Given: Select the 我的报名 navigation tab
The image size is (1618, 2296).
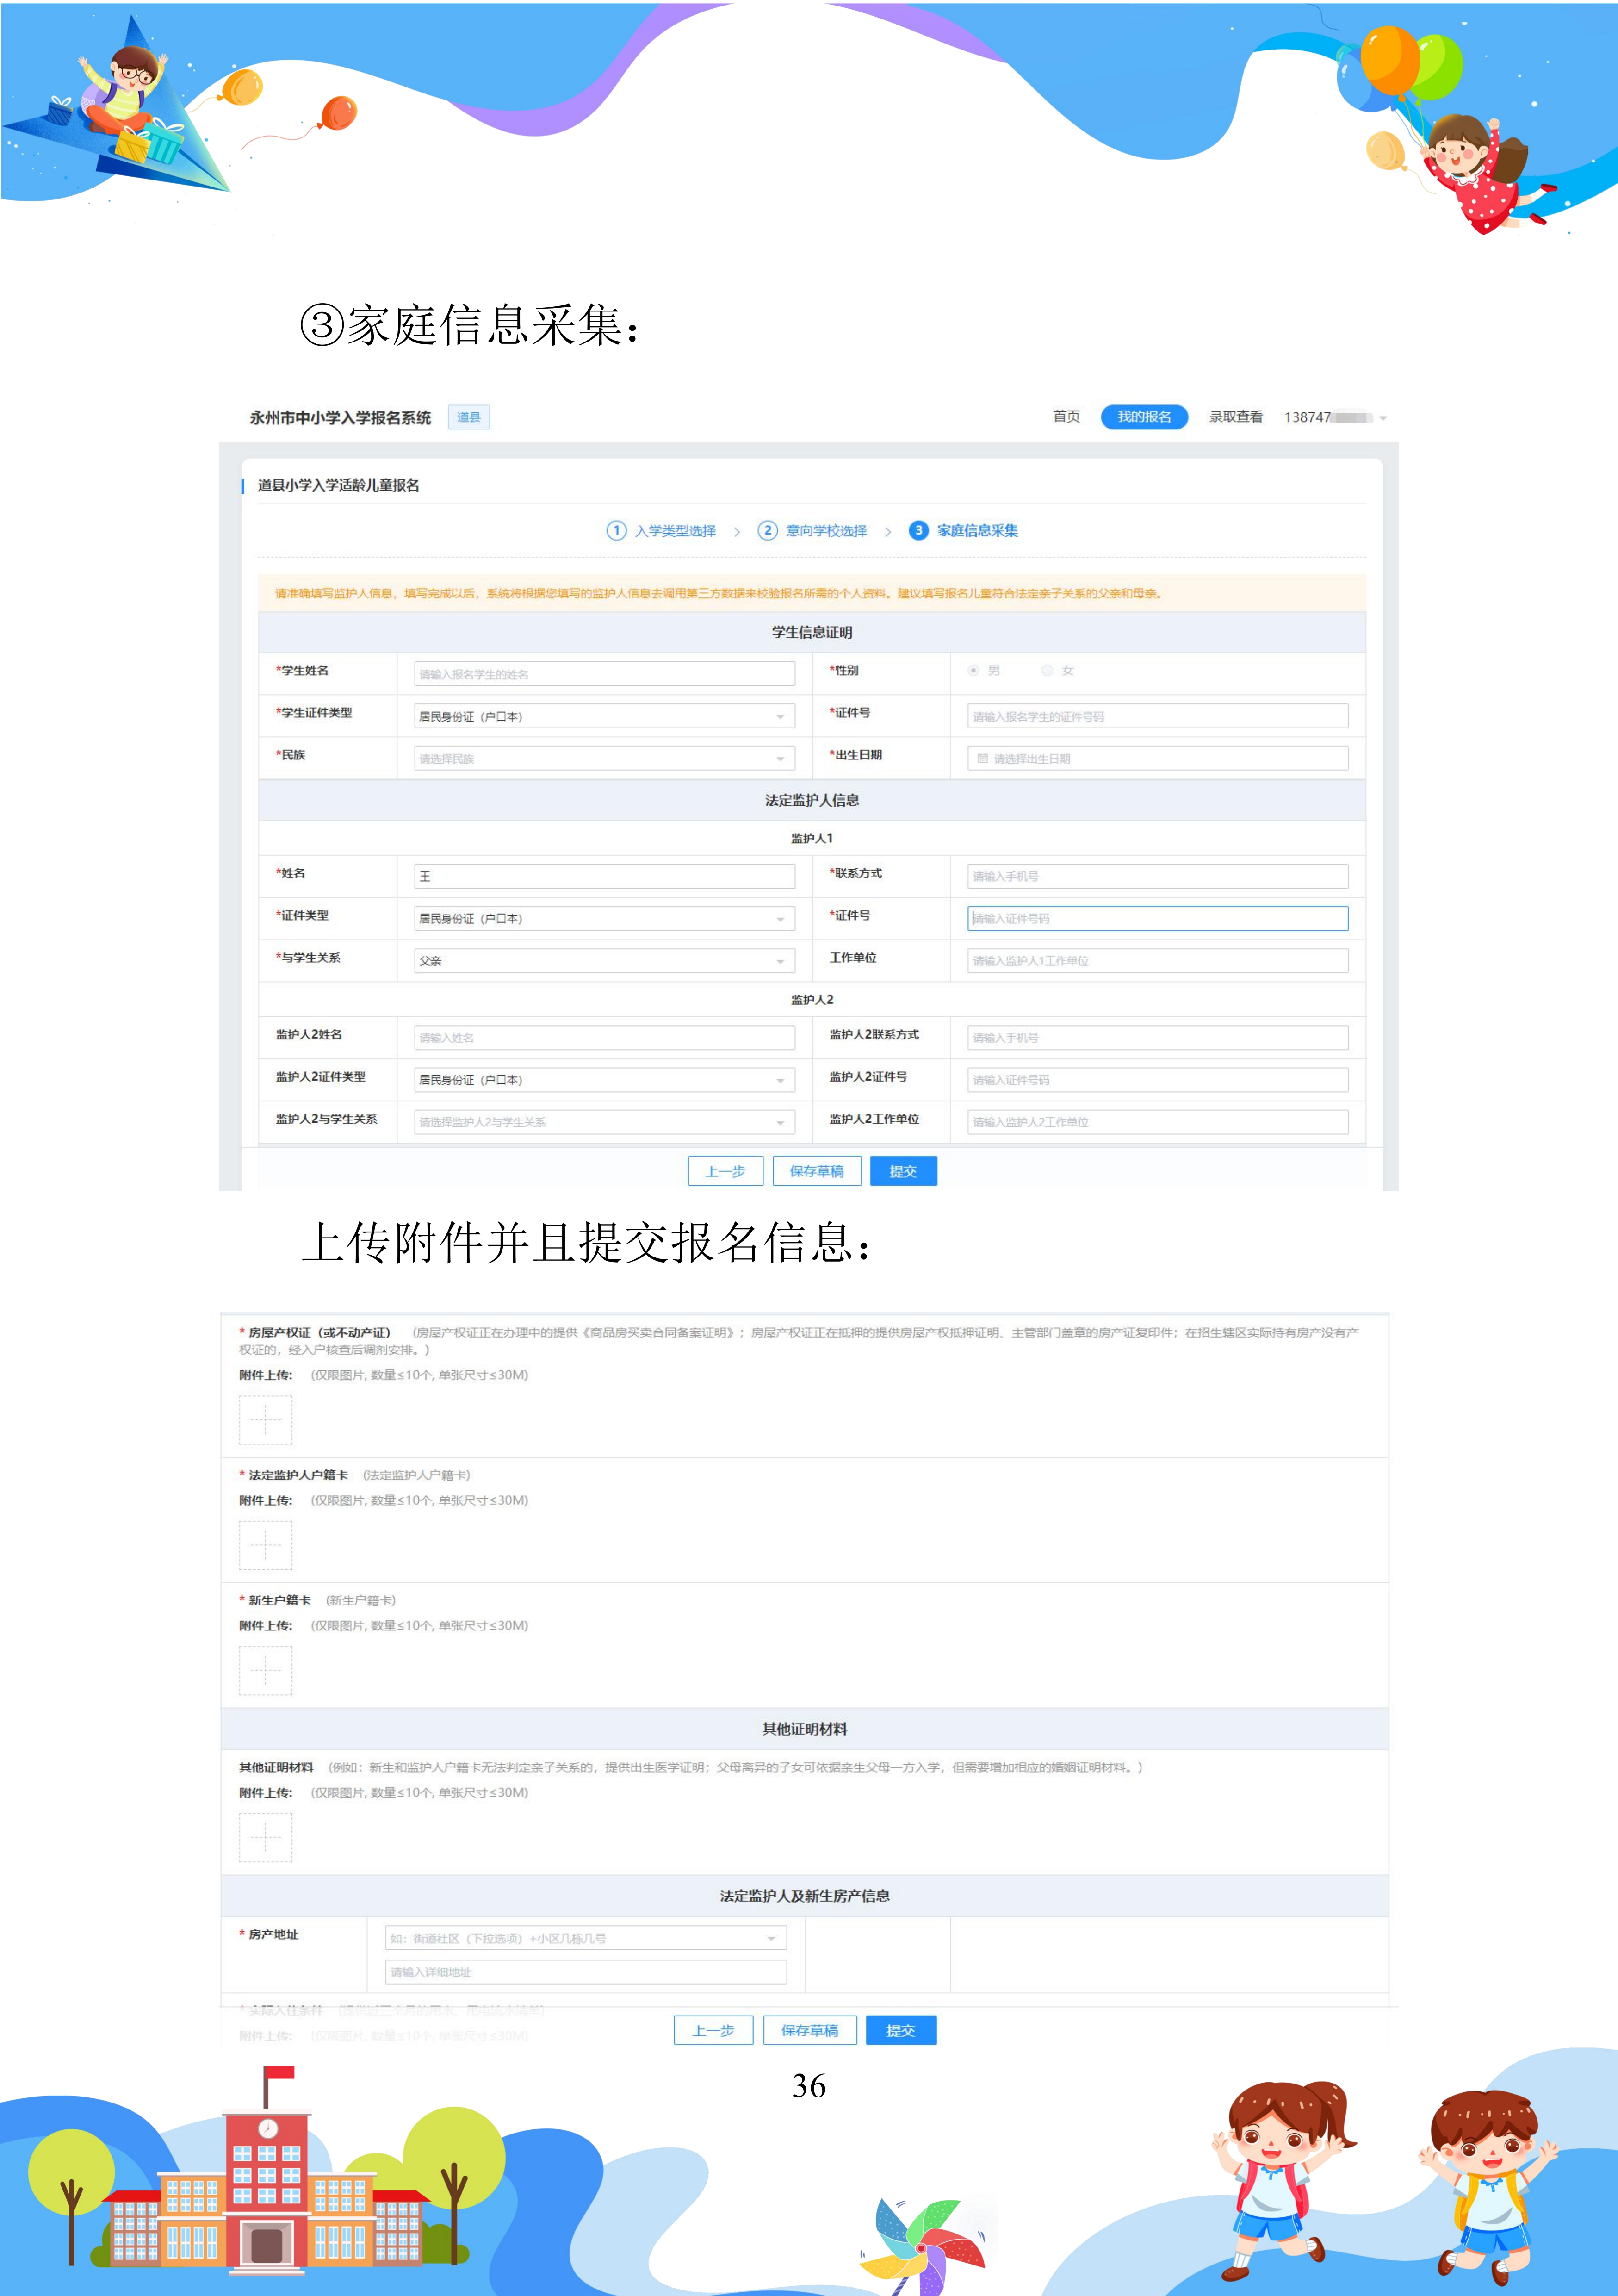Looking at the screenshot, I should [1144, 417].
